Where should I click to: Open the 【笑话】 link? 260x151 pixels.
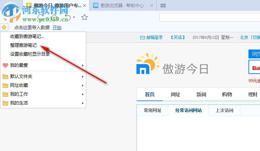point(178,37)
